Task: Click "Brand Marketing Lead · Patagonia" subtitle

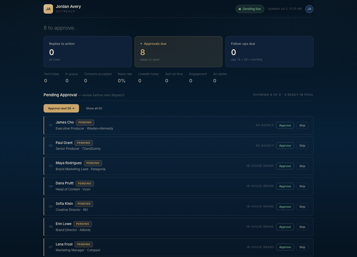Action: coord(81,169)
